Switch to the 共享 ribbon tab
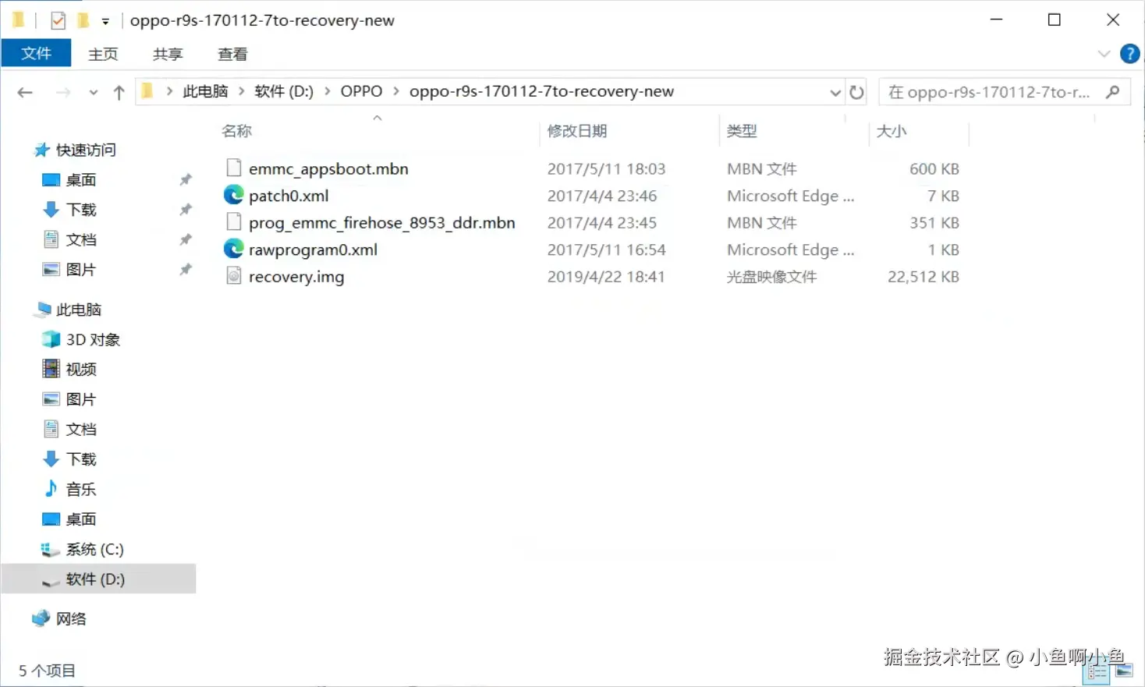This screenshot has height=687, width=1145. click(x=168, y=54)
